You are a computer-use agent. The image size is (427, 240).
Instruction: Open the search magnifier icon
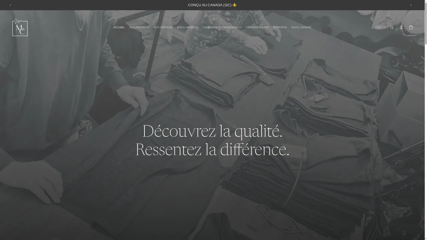(x=392, y=27)
